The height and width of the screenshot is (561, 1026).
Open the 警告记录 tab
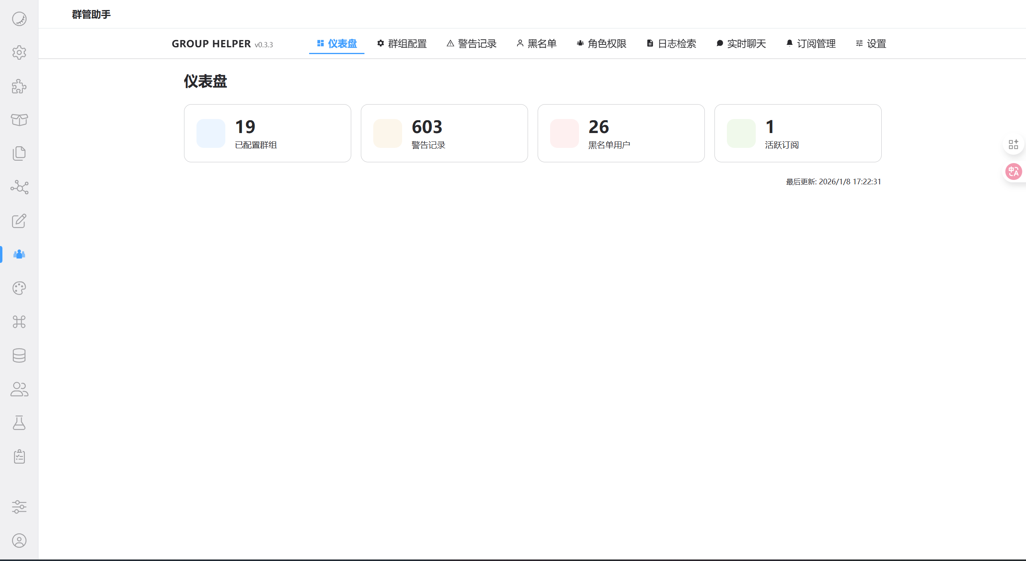(x=472, y=44)
